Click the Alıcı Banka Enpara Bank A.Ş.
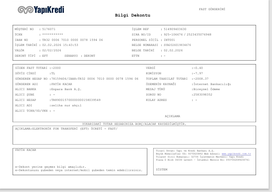Screen dimensions: 272x192 tap(66, 89)
